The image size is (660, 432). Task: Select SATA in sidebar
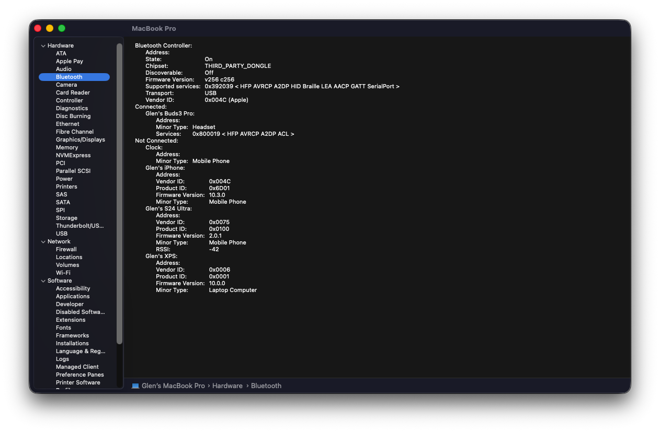click(63, 202)
